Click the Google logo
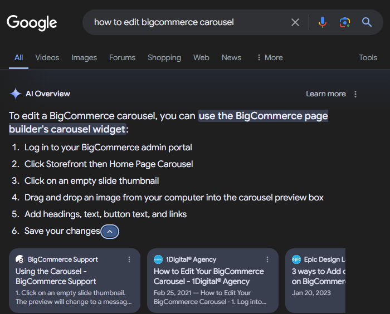 (32, 22)
